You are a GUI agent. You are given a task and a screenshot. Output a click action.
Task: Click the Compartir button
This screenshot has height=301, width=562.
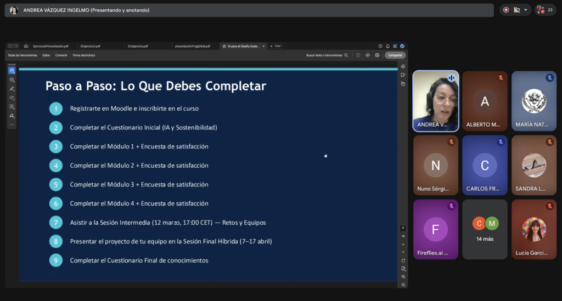[394, 55]
